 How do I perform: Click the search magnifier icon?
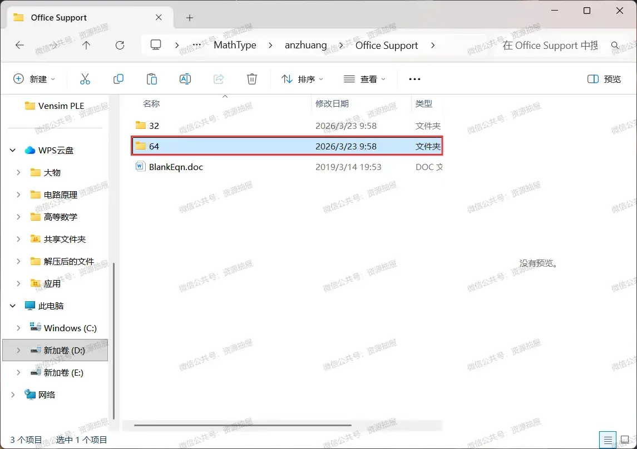(615, 46)
